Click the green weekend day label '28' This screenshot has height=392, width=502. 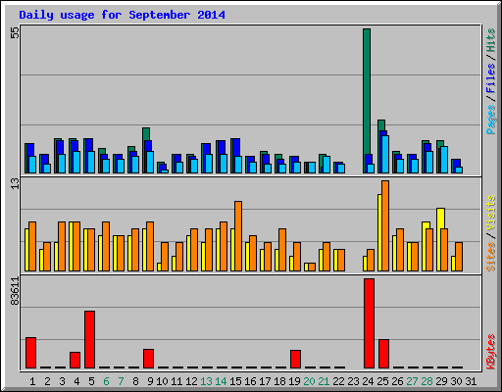pos(427,381)
